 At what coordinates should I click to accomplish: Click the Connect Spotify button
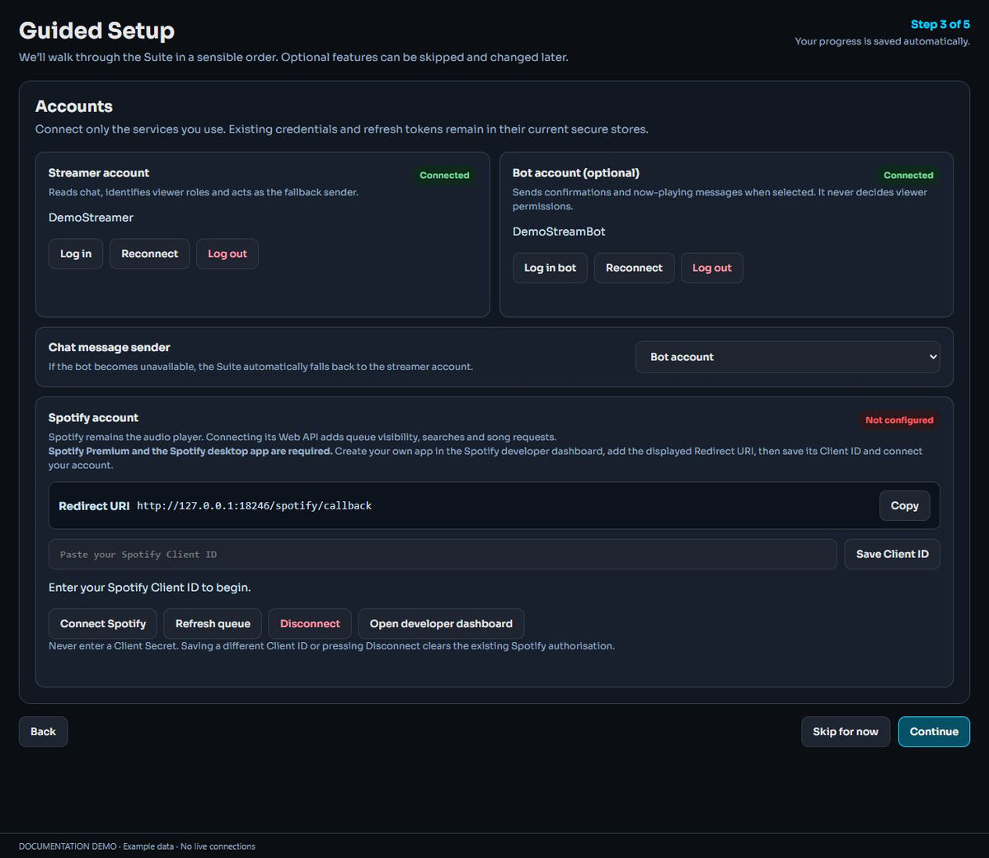pos(103,624)
